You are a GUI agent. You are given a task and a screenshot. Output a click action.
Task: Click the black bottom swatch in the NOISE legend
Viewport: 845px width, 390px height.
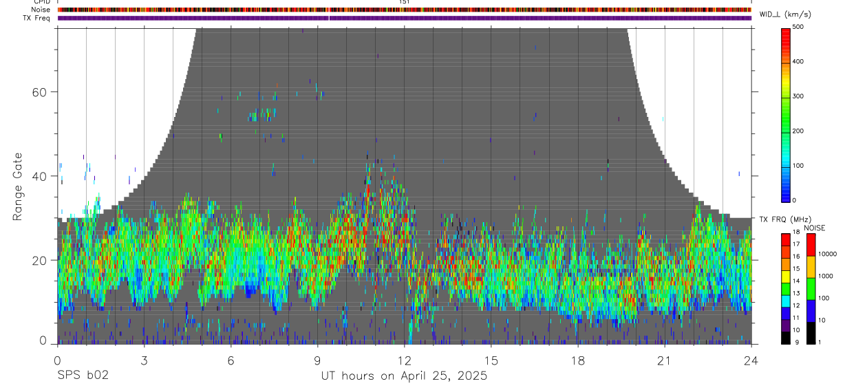[x=811, y=333]
